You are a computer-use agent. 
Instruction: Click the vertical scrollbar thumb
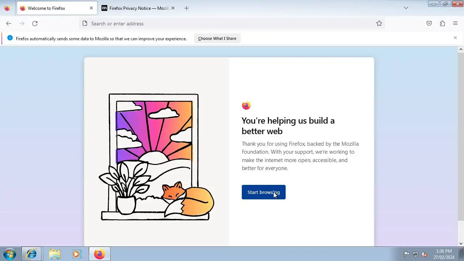(461, 137)
